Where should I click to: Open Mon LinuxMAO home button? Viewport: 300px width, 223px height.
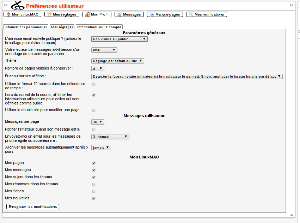23,14
